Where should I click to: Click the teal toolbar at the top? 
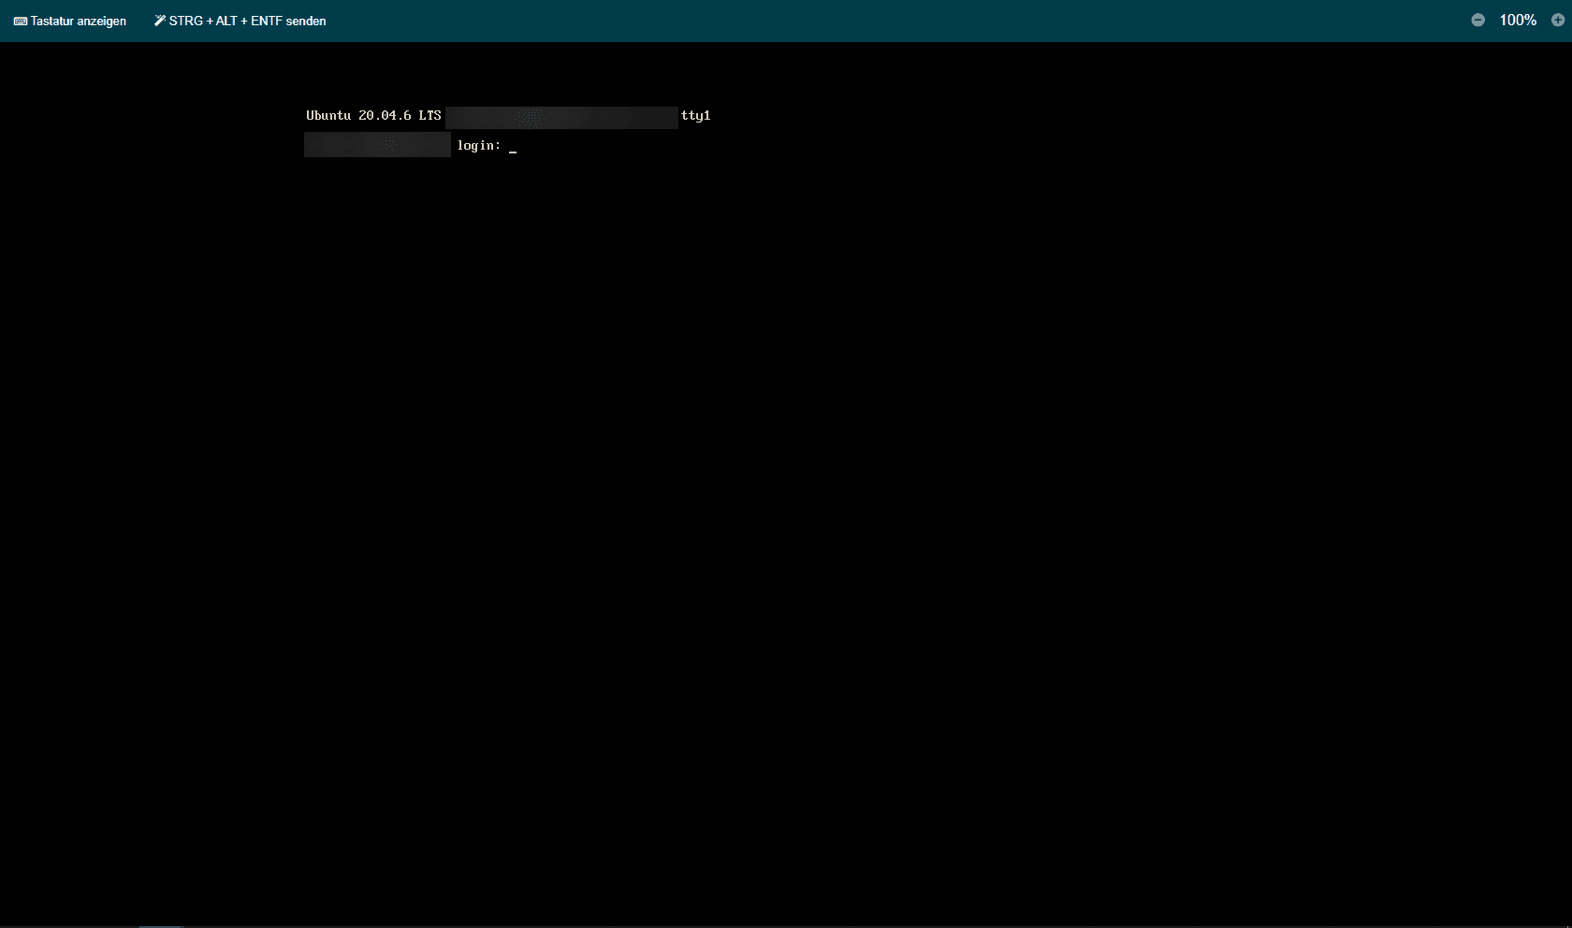click(x=786, y=20)
